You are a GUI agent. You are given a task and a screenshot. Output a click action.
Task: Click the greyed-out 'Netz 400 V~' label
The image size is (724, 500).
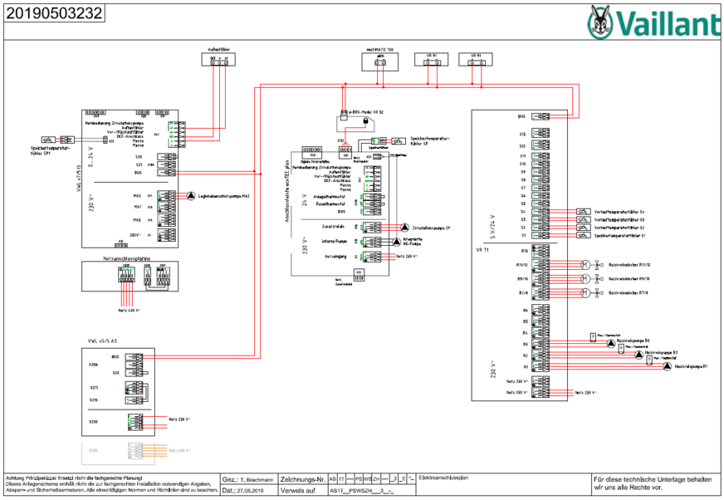(179, 450)
